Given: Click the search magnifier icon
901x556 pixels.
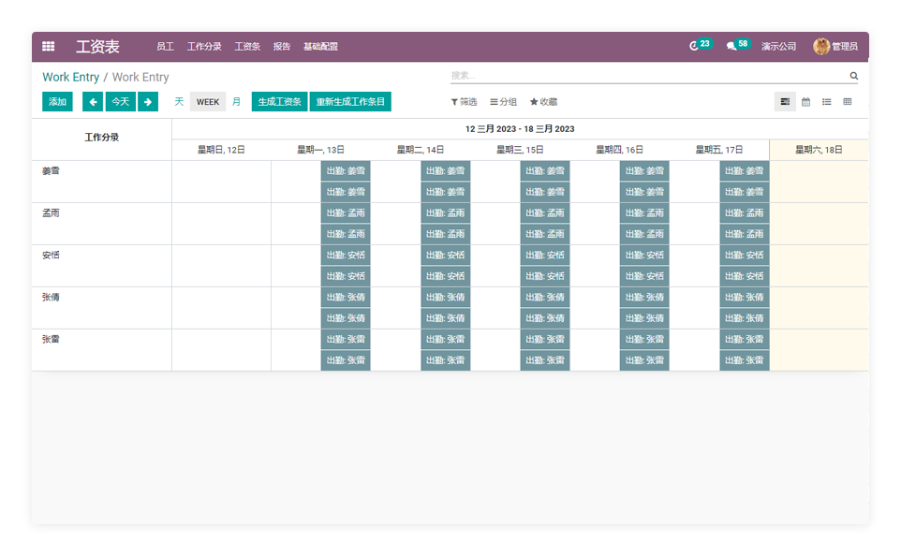Looking at the screenshot, I should (x=853, y=76).
